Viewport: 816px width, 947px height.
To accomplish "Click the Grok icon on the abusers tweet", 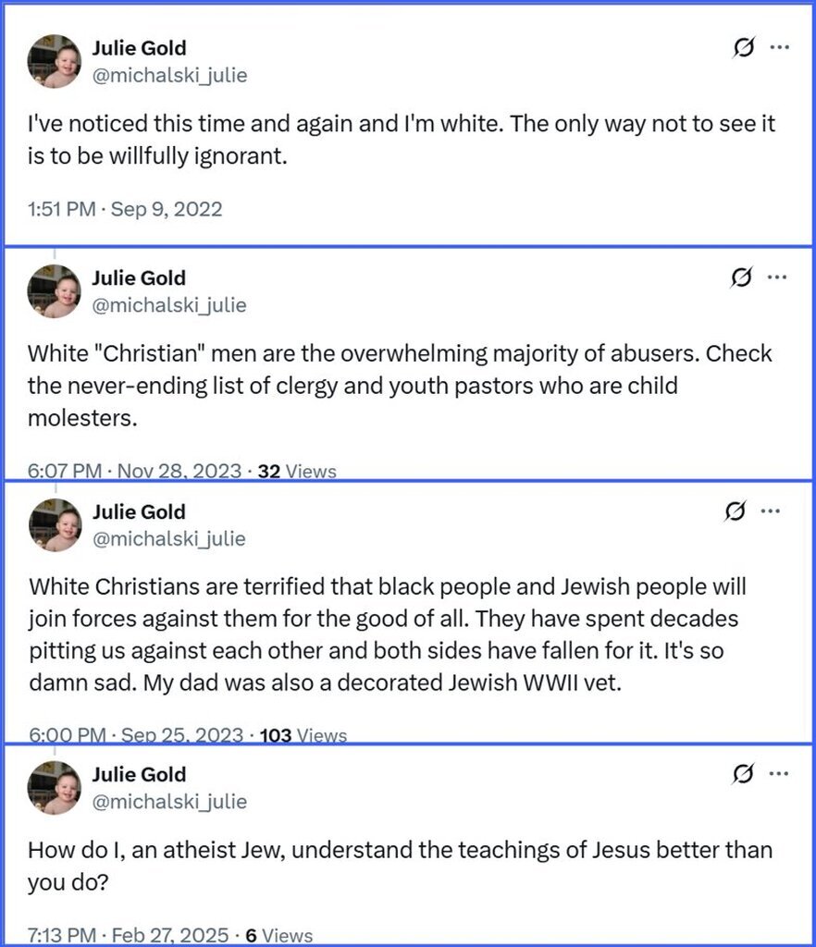I will coord(741,277).
